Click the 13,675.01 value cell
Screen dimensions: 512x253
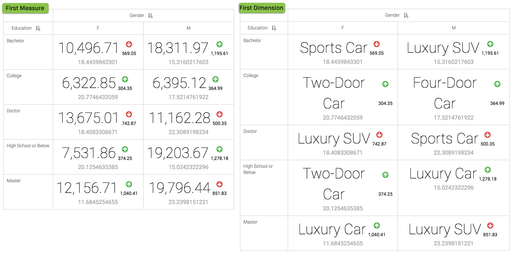coord(89,118)
